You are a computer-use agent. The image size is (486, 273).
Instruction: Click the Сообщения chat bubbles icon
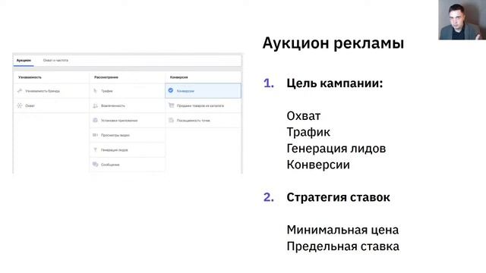click(x=95, y=165)
